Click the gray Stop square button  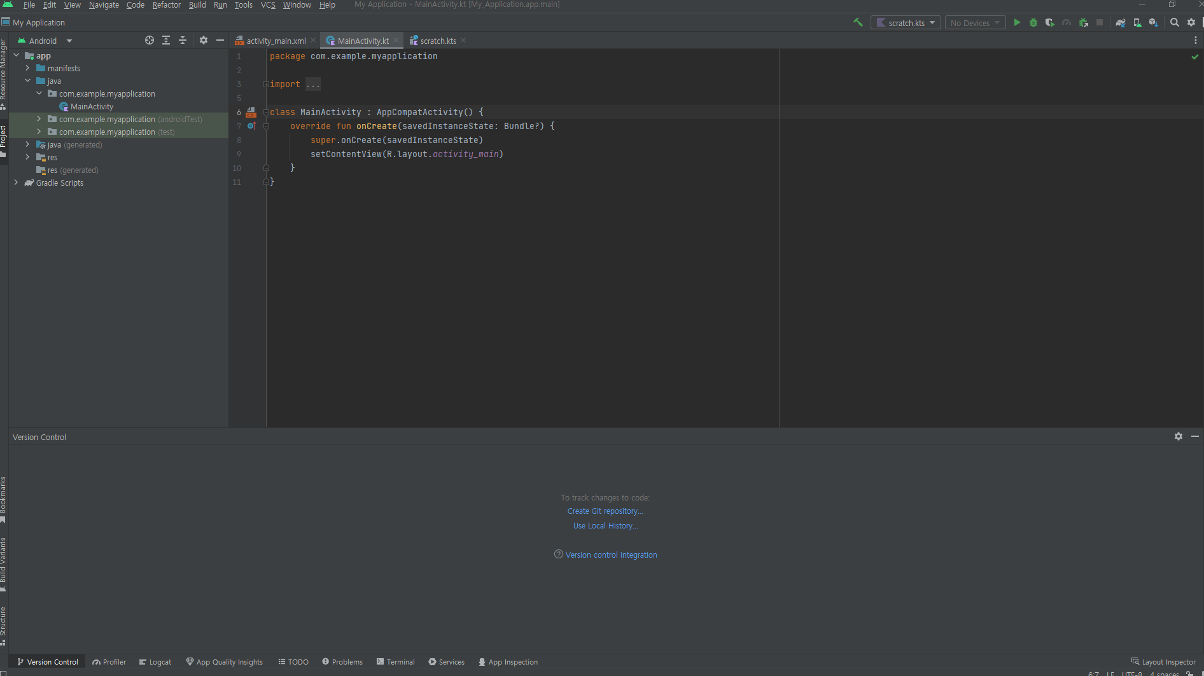tap(1100, 22)
